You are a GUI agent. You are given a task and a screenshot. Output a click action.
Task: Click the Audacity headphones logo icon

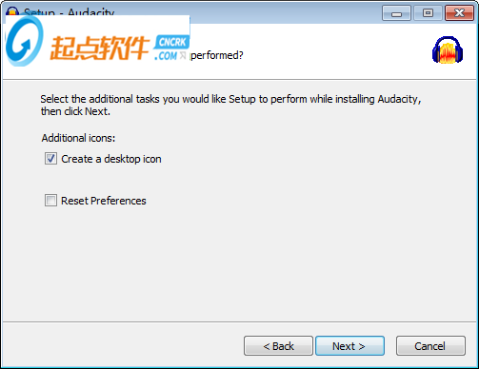coord(448,49)
